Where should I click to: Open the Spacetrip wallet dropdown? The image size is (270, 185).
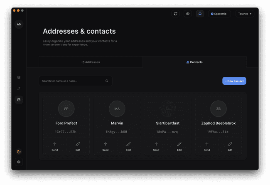(219, 14)
